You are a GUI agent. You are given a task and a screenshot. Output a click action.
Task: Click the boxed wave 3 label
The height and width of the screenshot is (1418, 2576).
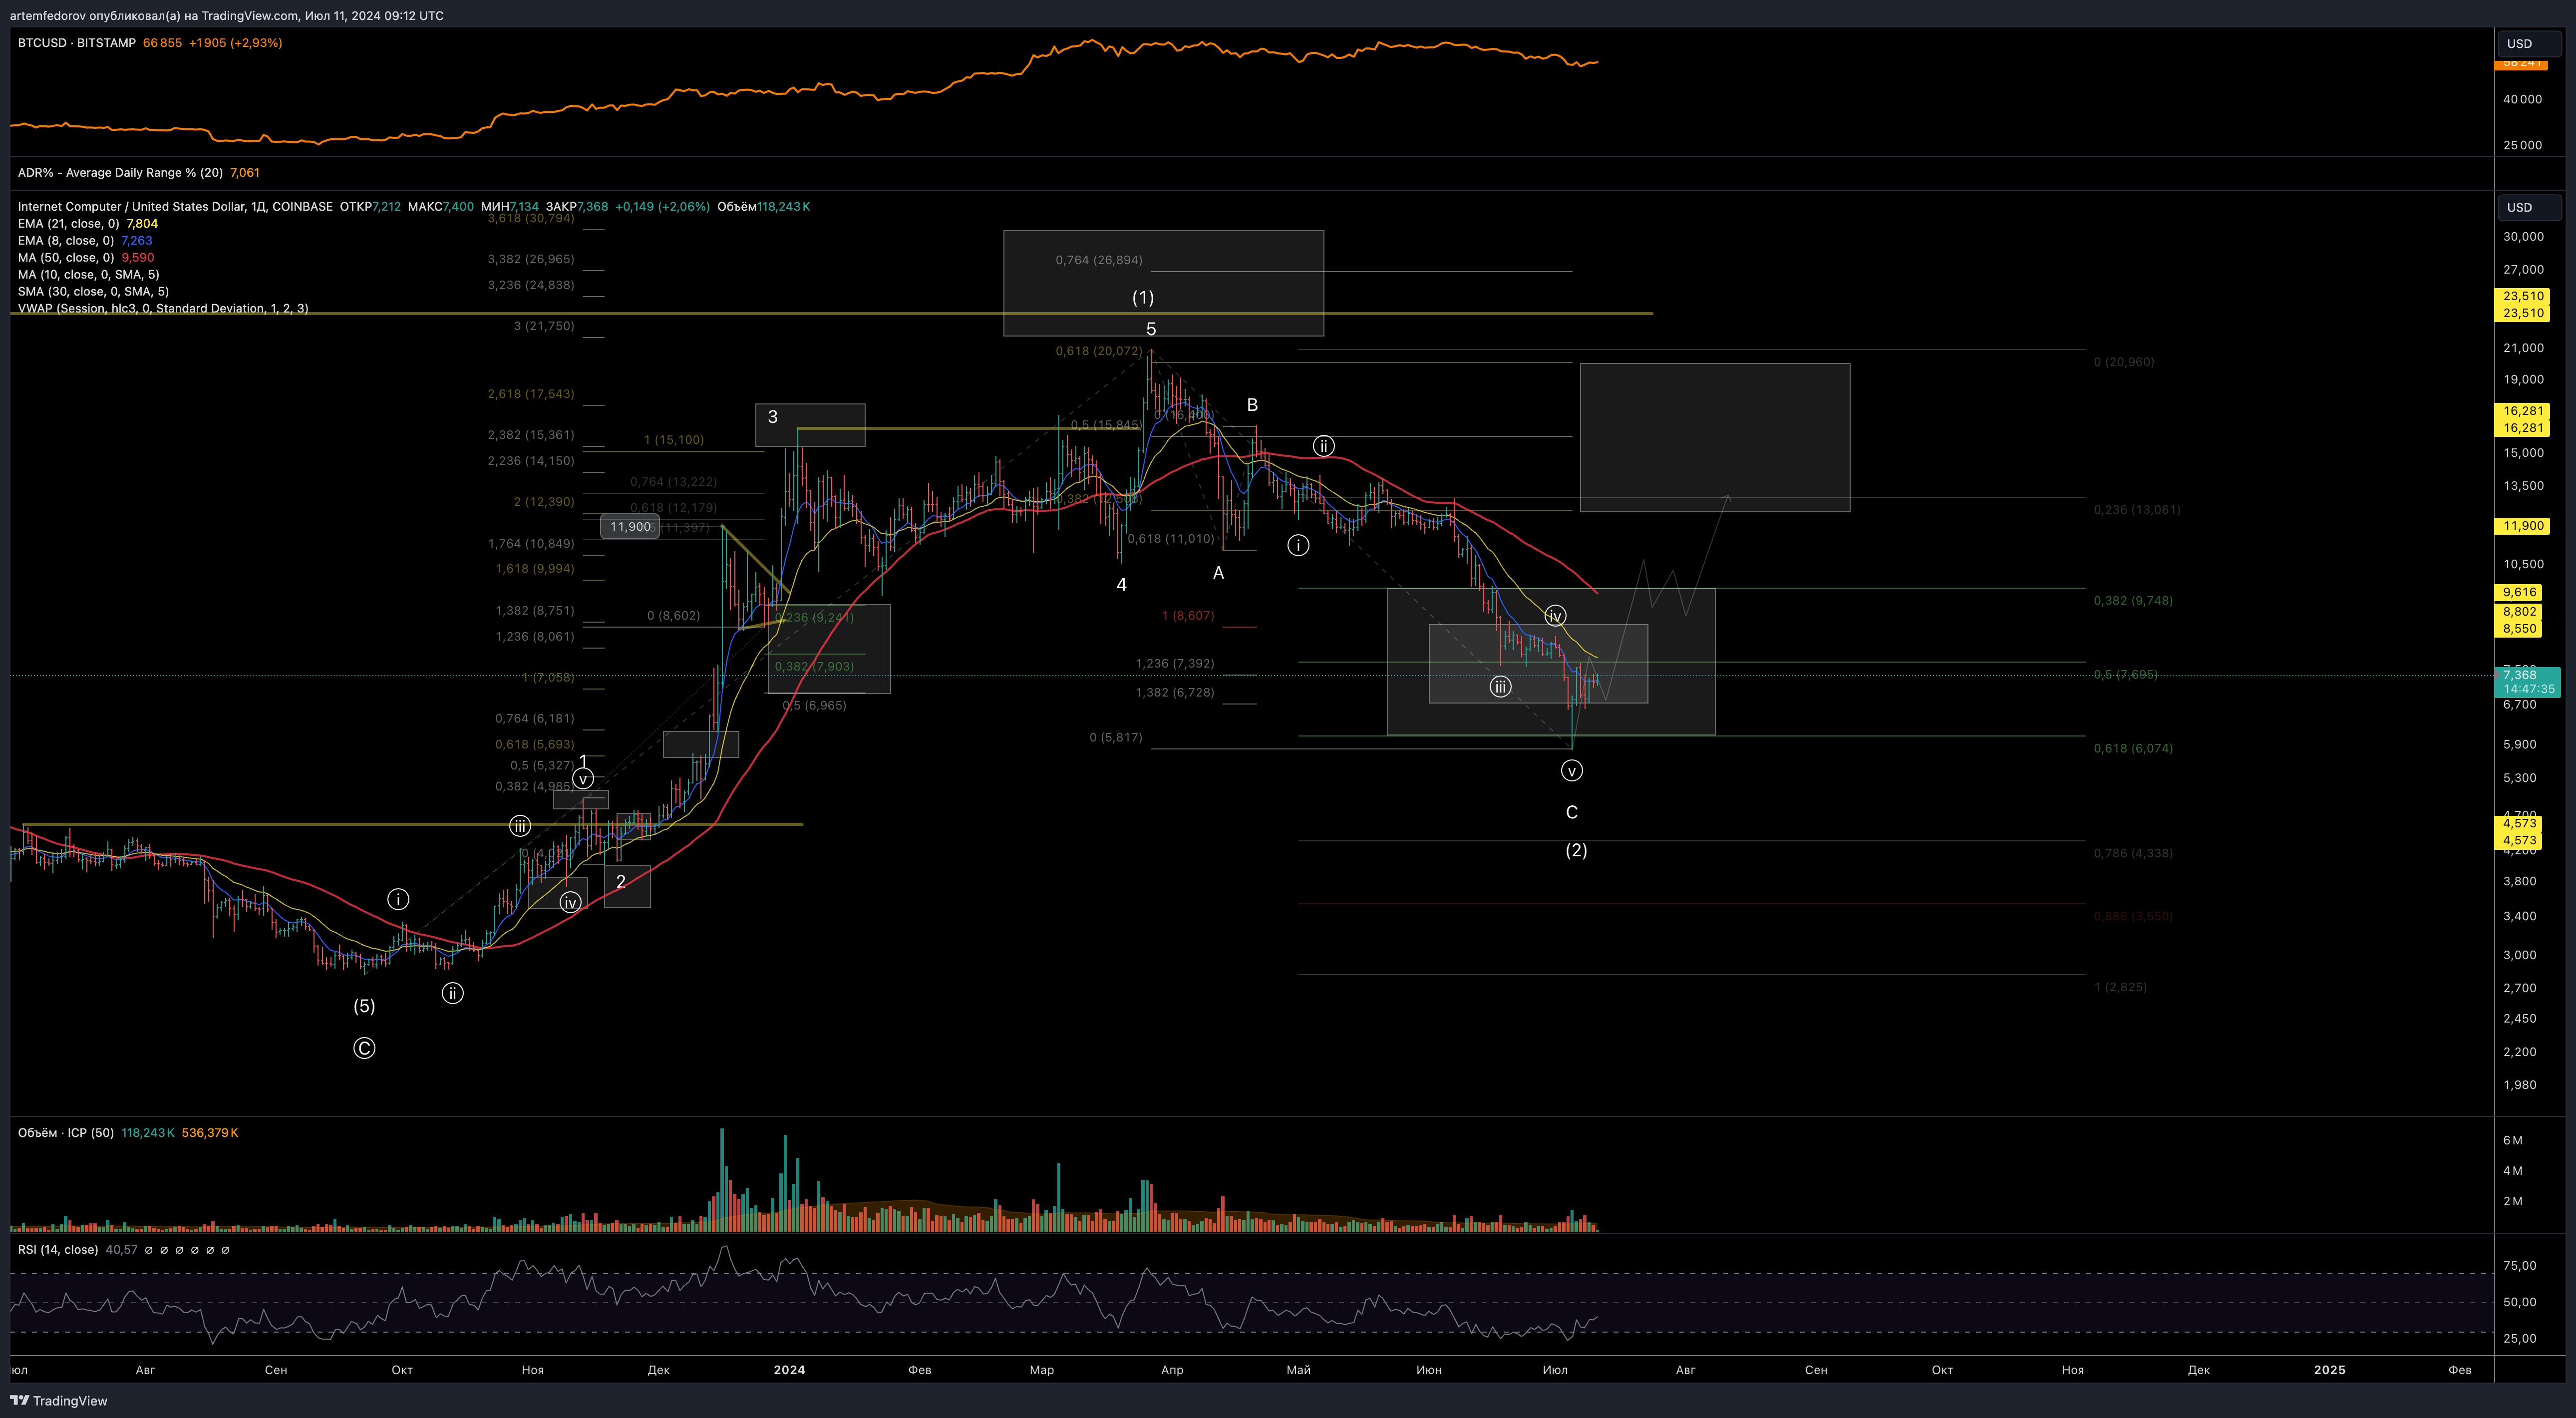pos(772,417)
